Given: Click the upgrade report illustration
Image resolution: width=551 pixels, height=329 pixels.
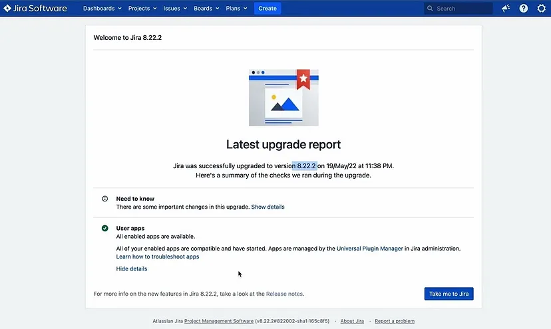Looking at the screenshot, I should (x=283, y=97).
